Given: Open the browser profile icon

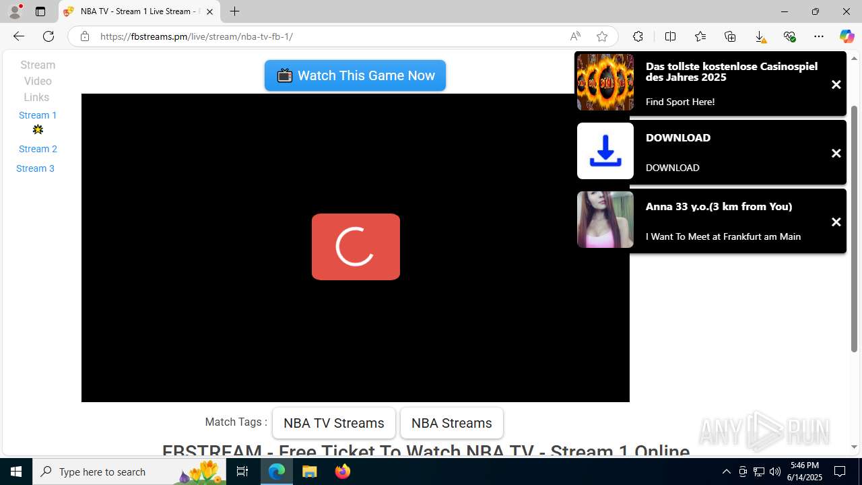Looking at the screenshot, I should pos(15,11).
